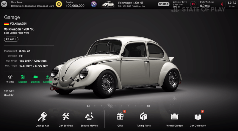This screenshot has height=131, width=238.
Task: Click the Drivetrain RR value
Action: pos(21,56)
